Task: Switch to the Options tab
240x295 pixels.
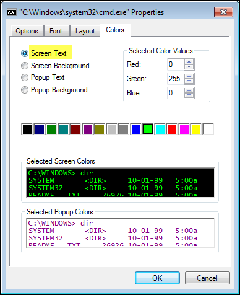Action: (27, 31)
